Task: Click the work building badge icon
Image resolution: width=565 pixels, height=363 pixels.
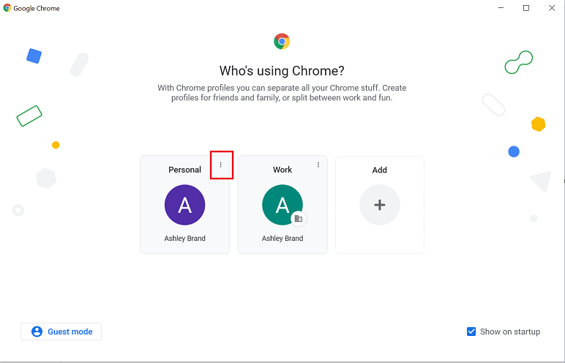Action: click(299, 218)
